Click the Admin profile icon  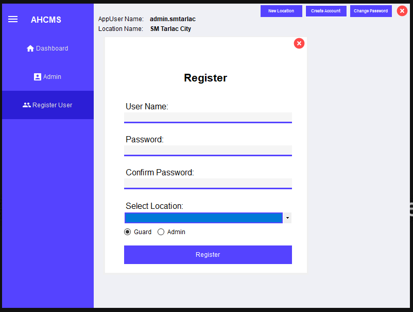pos(37,77)
